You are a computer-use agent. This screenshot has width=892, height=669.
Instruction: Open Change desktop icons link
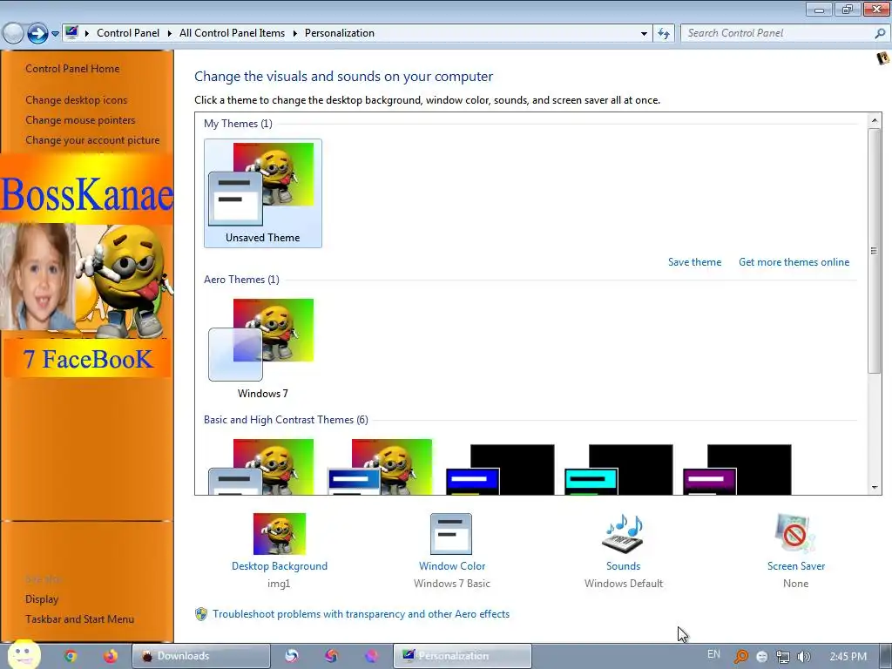(x=77, y=100)
